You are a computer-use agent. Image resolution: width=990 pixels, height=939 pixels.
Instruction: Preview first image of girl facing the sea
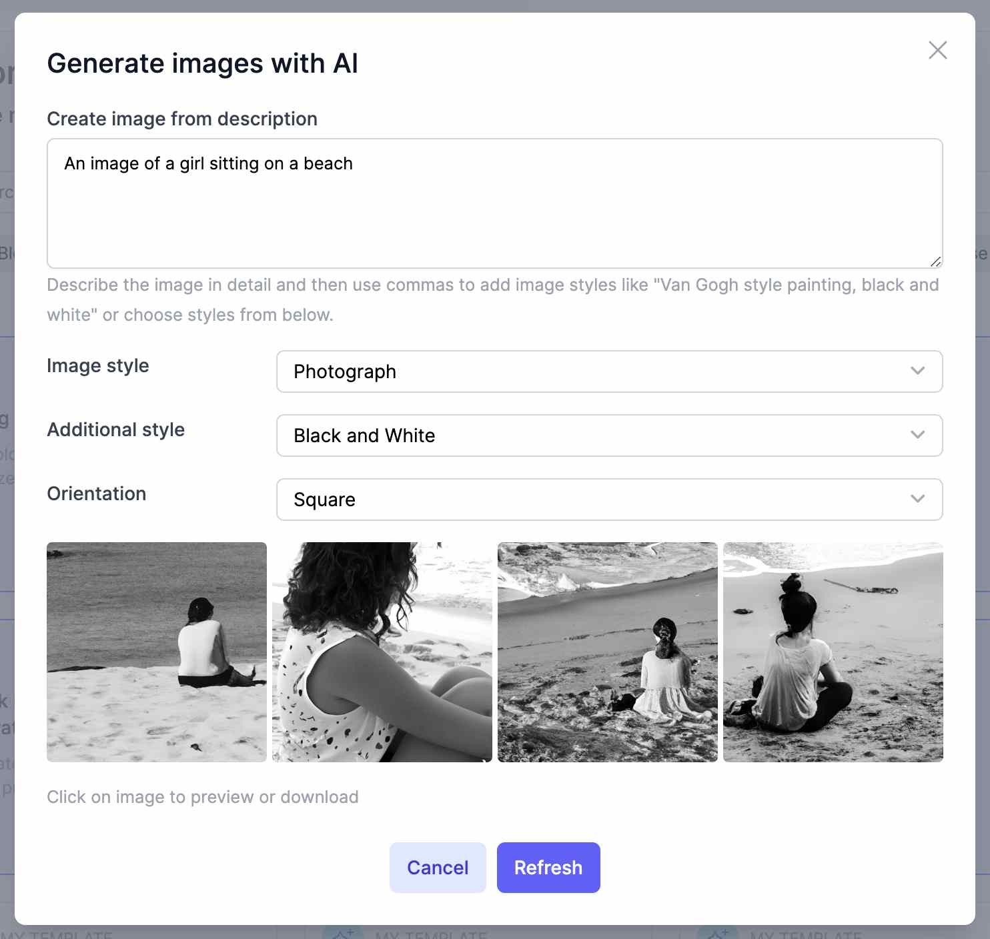click(157, 652)
